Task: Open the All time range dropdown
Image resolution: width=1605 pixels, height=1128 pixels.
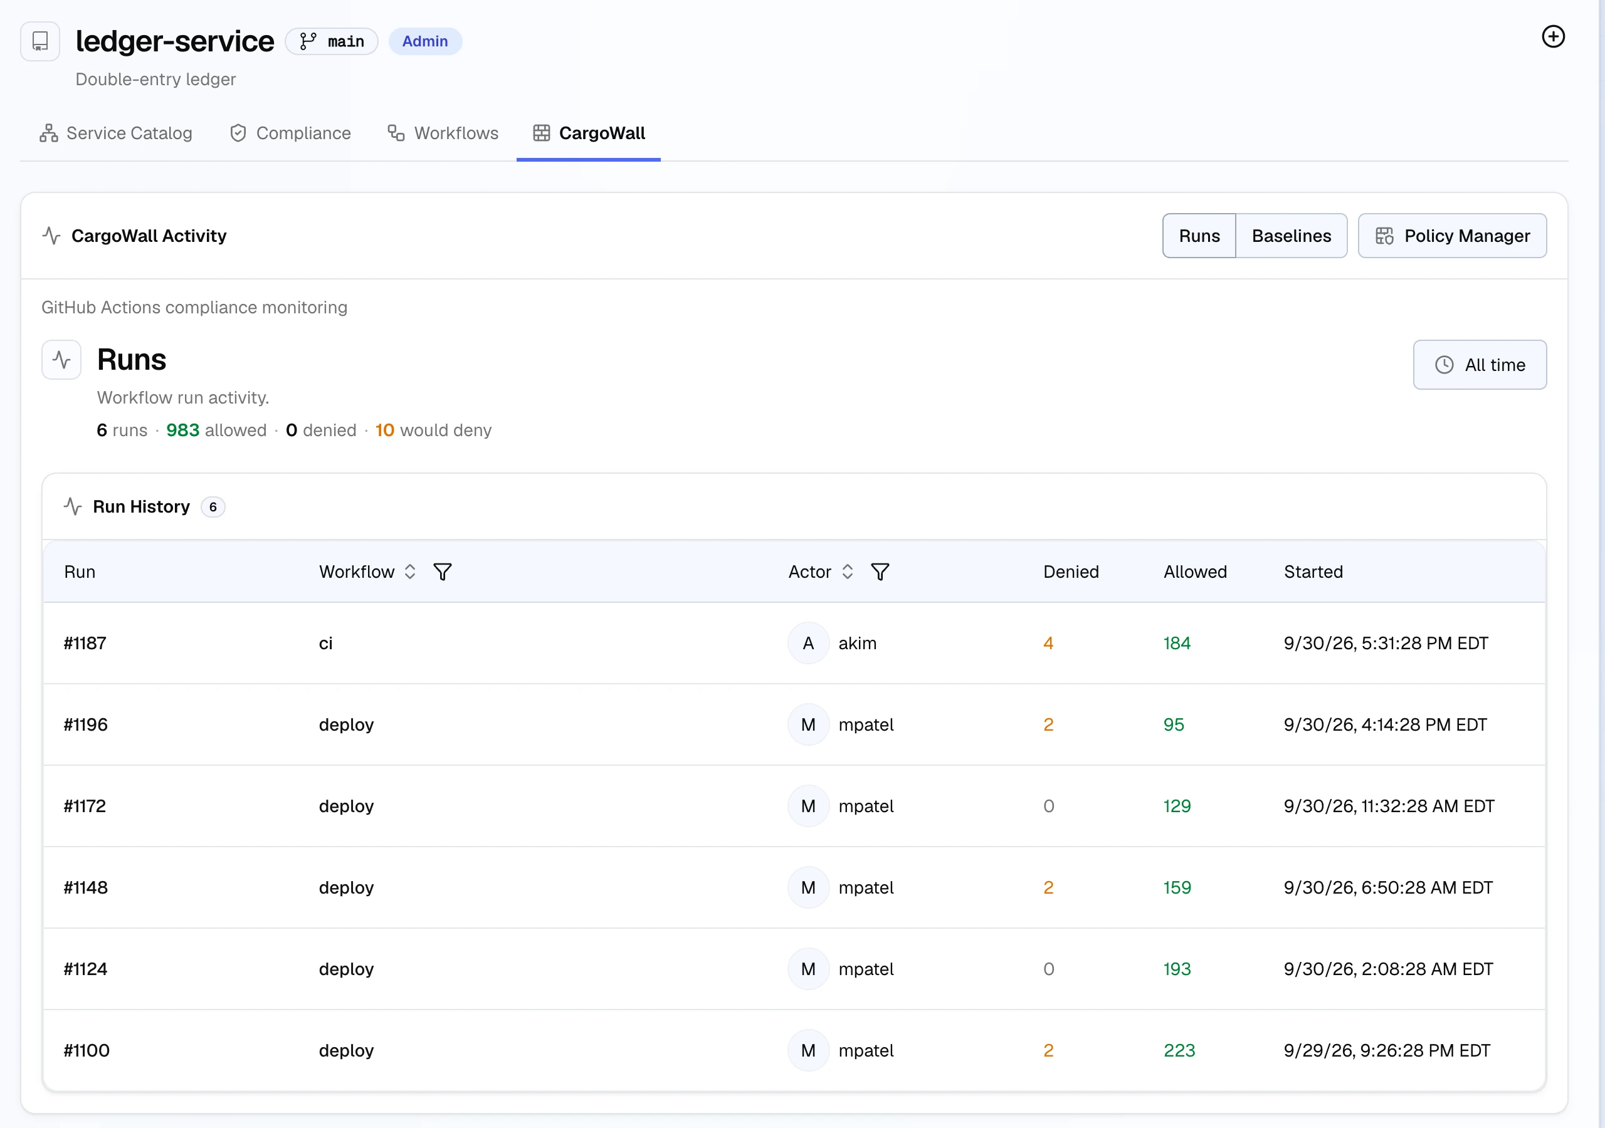Action: tap(1479, 365)
